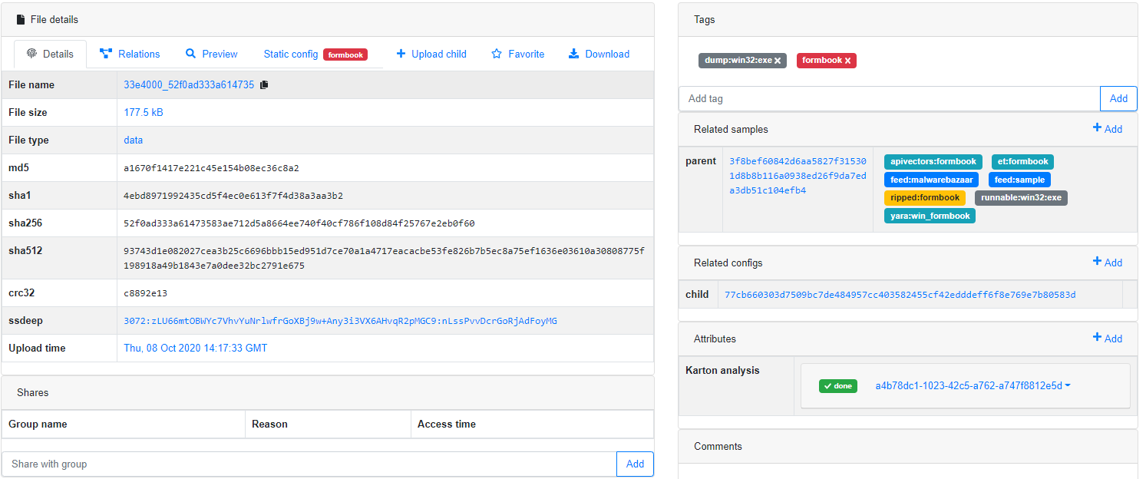Viewport: 1146px width, 479px height.
Task: Click the Add button next to tag field
Action: click(x=1118, y=98)
